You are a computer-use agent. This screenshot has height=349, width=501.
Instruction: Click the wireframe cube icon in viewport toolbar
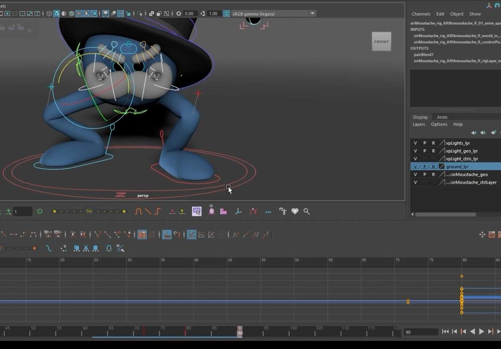[49, 14]
